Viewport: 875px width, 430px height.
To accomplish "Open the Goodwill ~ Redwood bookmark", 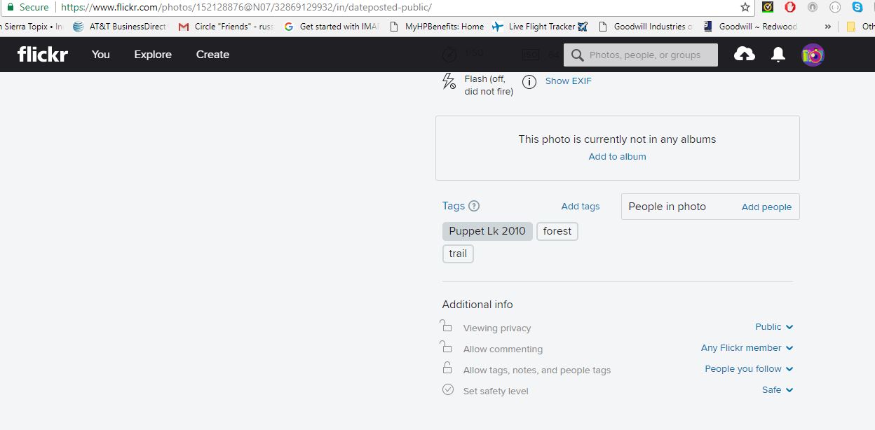I will 750,27.
